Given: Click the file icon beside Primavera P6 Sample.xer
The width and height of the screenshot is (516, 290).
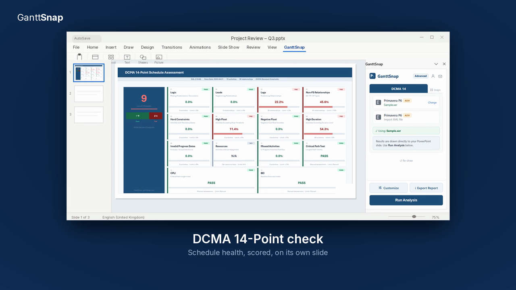Looking at the screenshot, I should (378, 103).
